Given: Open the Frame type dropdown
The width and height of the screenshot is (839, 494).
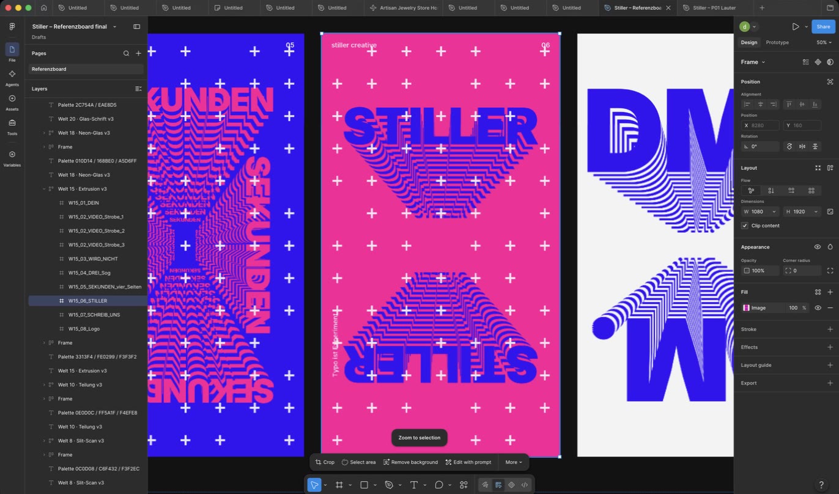Looking at the screenshot, I should coord(753,62).
